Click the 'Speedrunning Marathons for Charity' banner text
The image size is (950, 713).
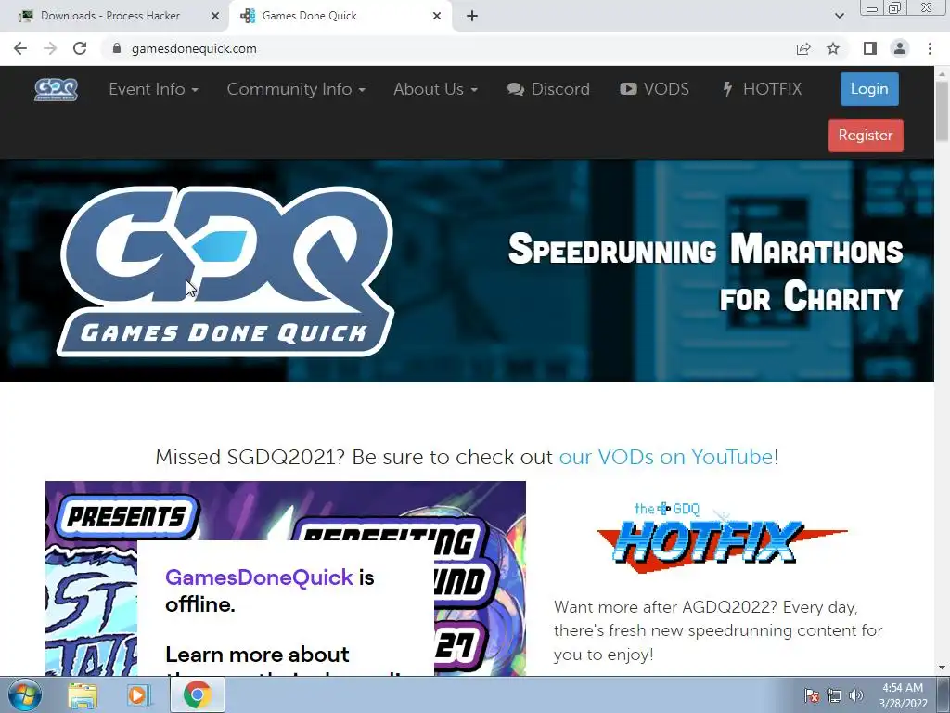pos(705,272)
